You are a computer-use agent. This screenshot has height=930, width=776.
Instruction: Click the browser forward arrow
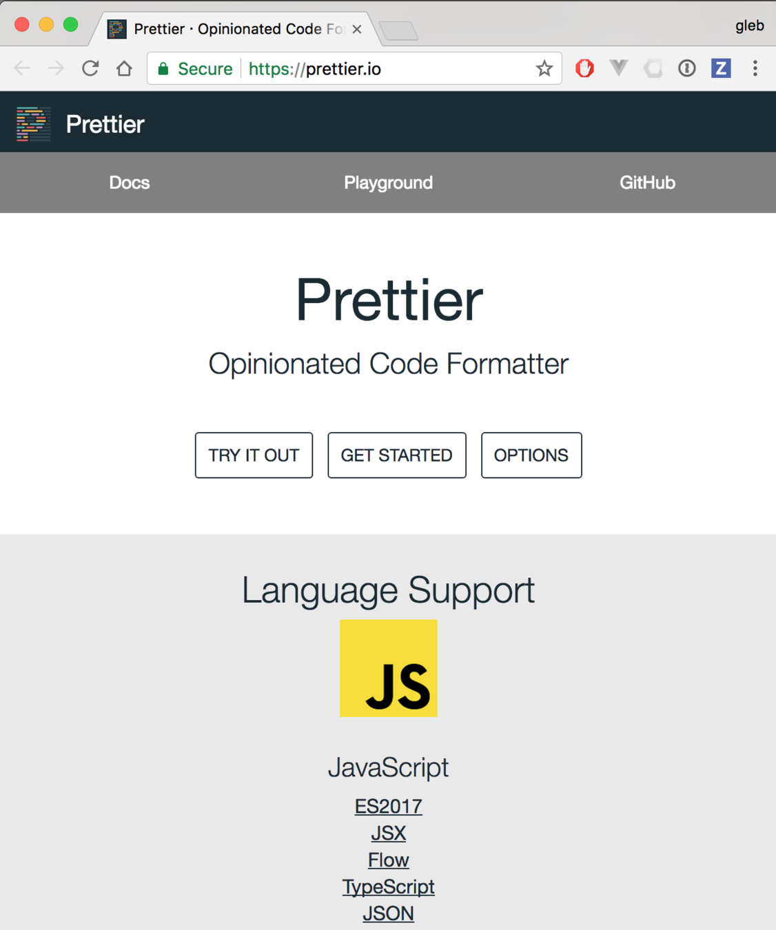56,68
